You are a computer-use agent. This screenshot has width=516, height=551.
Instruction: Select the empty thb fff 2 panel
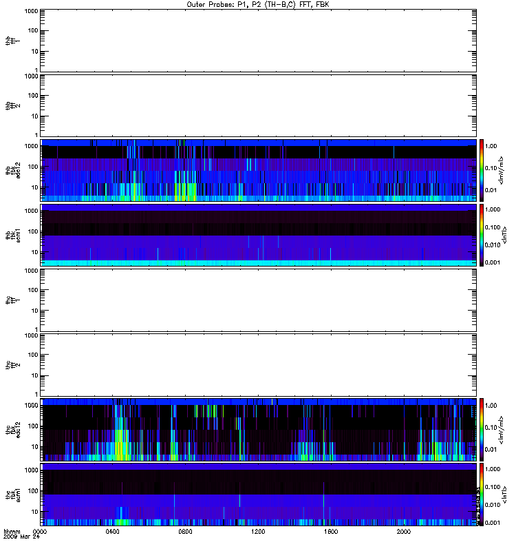click(x=259, y=105)
